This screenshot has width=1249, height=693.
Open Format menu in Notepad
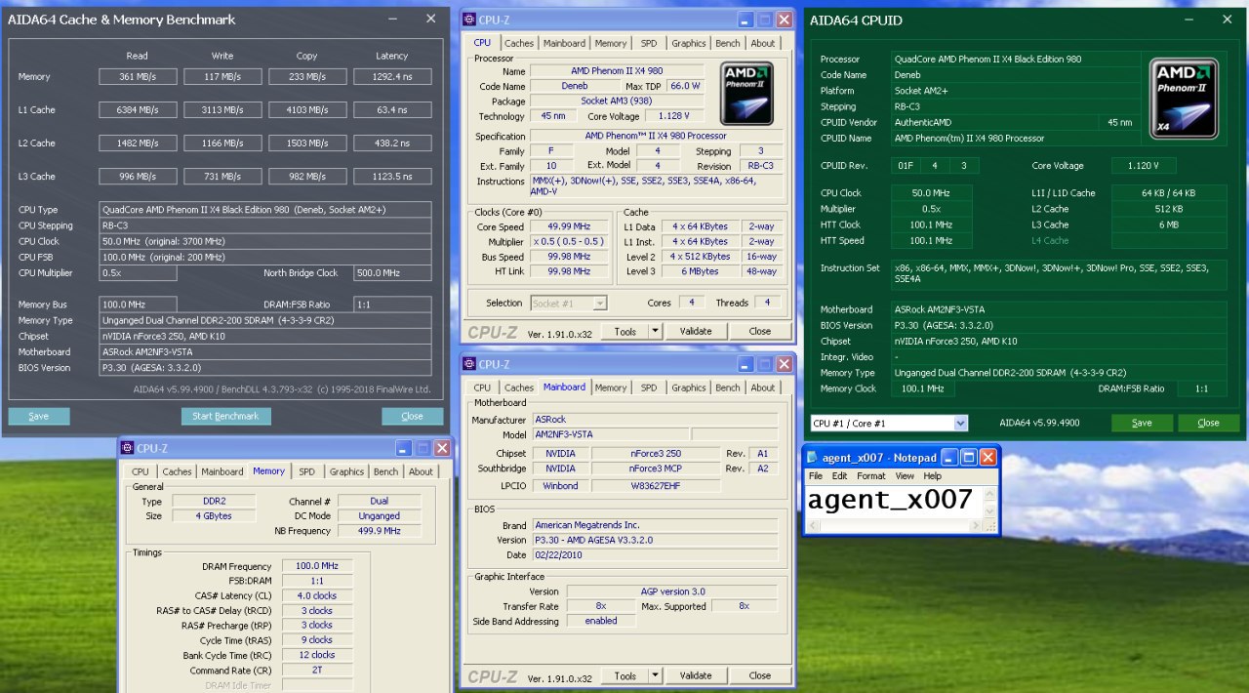click(871, 476)
